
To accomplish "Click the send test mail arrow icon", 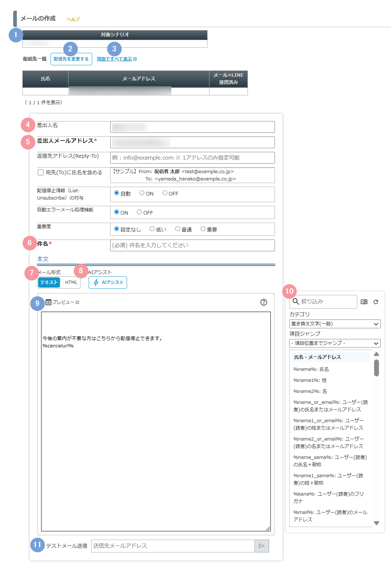I will 261,546.
